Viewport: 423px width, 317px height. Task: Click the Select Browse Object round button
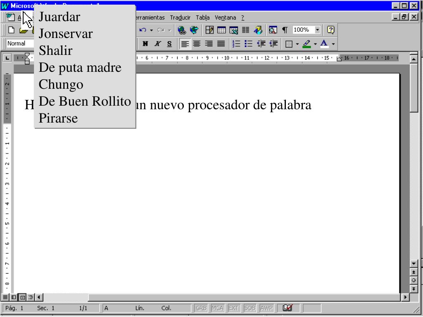click(x=413, y=280)
